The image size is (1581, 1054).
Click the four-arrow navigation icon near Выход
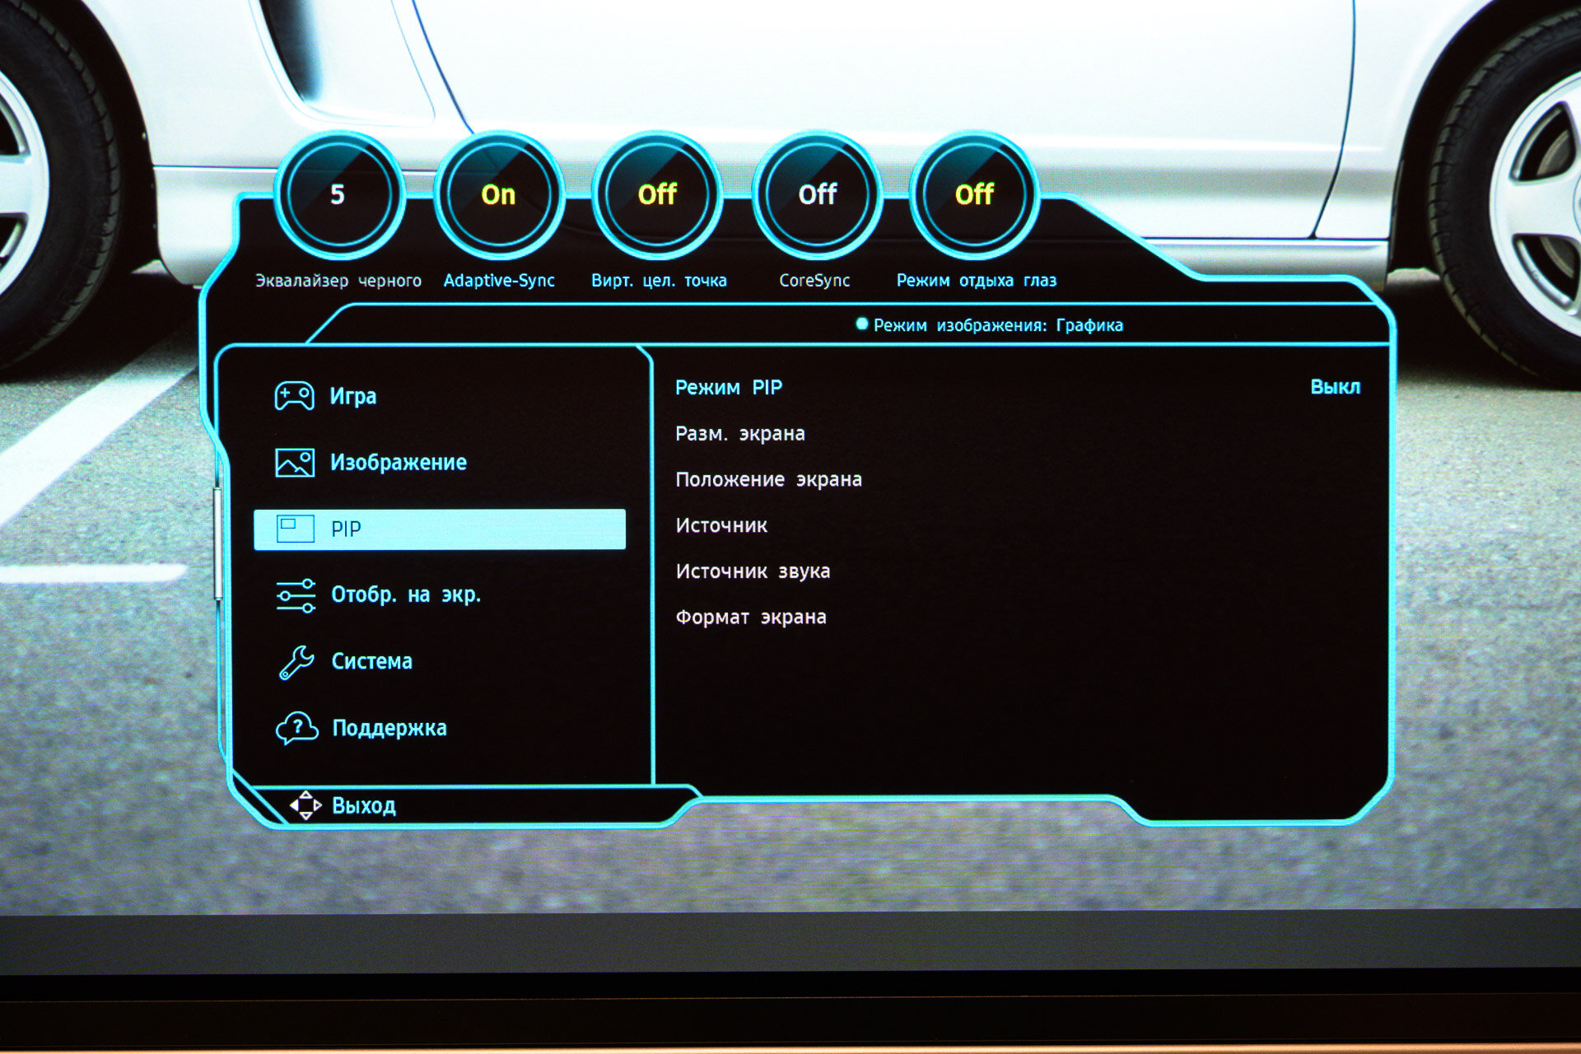tap(305, 805)
